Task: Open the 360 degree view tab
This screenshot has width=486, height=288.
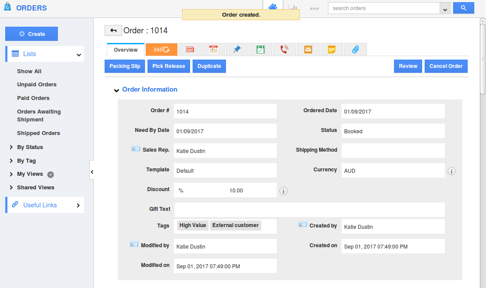Action: (162, 50)
